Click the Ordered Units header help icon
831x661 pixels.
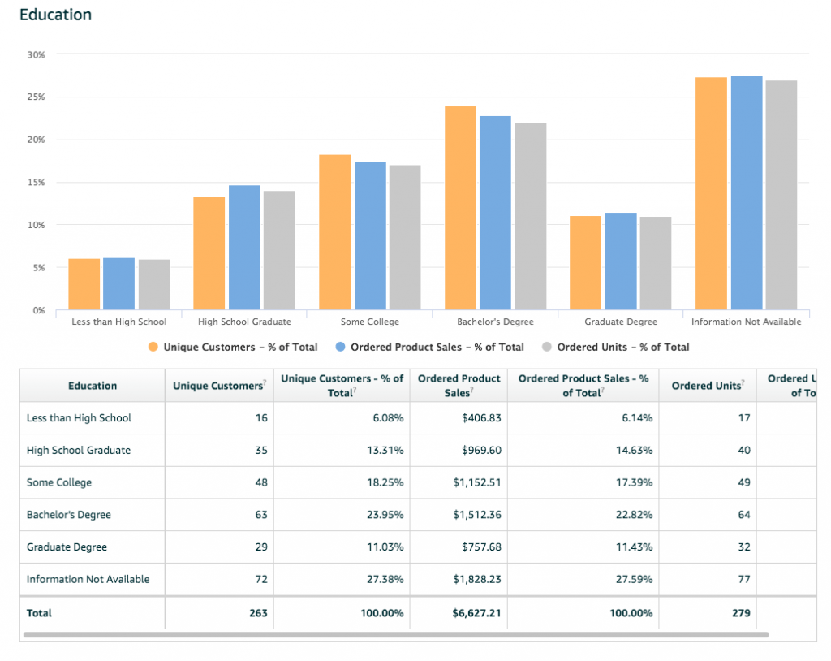743,382
